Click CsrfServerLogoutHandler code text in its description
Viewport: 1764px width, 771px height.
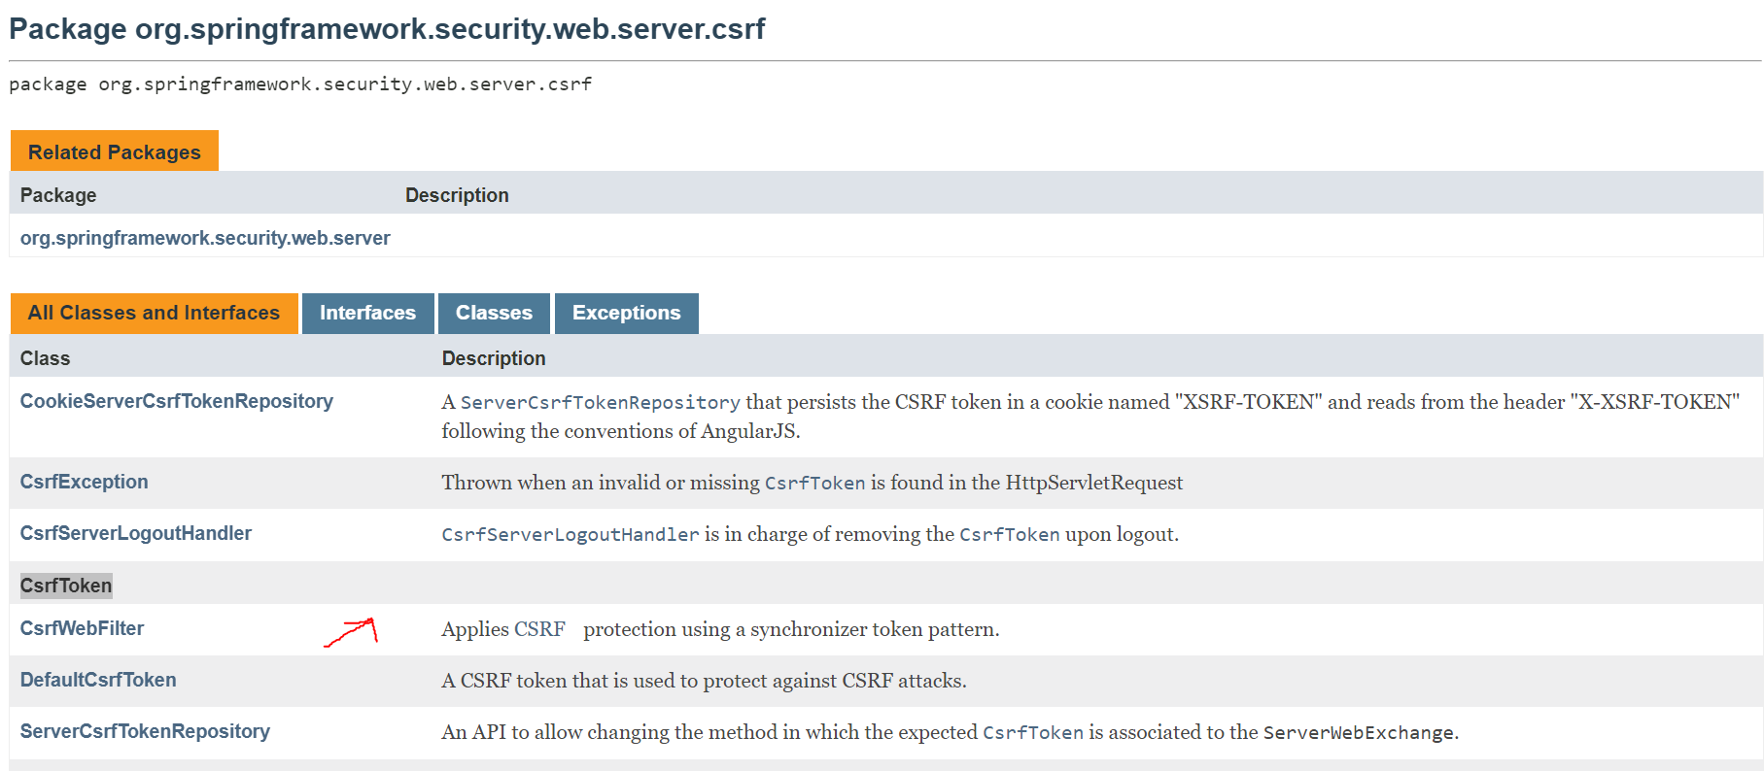(x=570, y=535)
